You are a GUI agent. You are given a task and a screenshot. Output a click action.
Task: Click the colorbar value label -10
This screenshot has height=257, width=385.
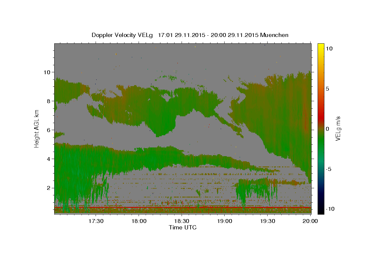330,209
